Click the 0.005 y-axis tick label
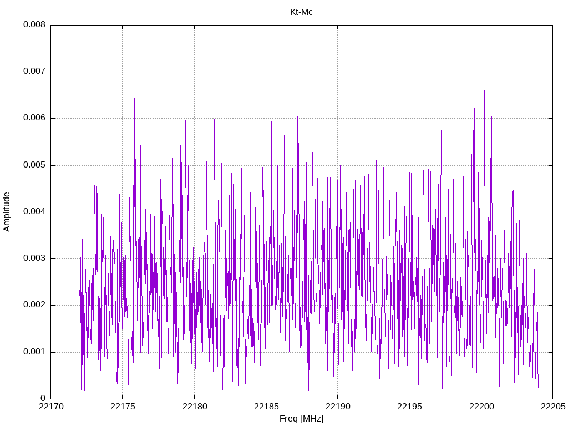 pyautogui.click(x=34, y=165)
